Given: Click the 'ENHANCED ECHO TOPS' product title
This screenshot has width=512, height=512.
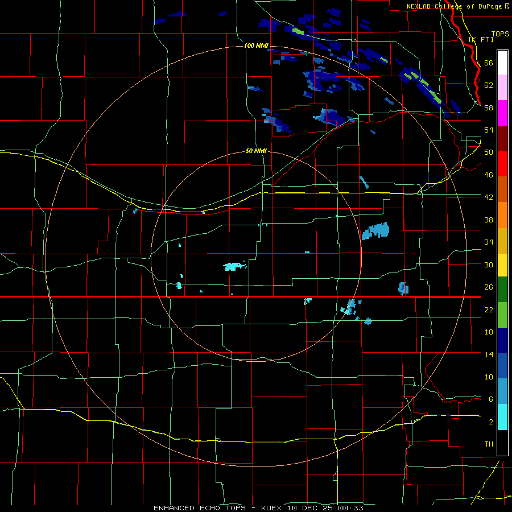Looking at the screenshot, I should (200, 508).
